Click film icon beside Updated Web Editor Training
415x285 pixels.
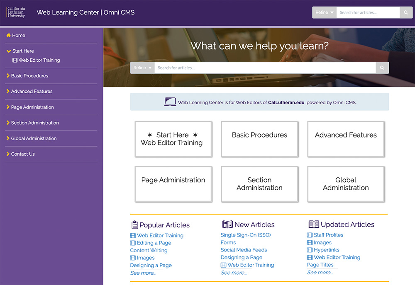(x=310, y=258)
